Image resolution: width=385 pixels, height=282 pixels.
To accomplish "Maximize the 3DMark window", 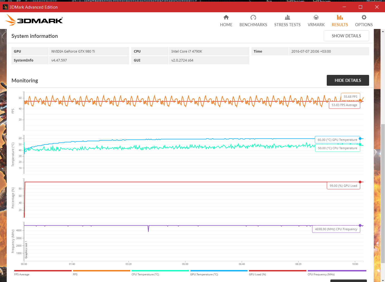I will 360,7.
